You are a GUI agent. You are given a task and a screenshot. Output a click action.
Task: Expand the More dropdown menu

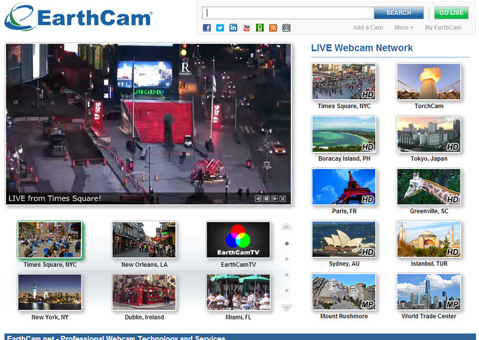coord(404,28)
